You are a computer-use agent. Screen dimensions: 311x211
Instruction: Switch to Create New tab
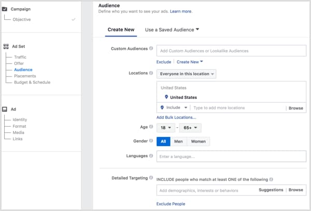121,29
